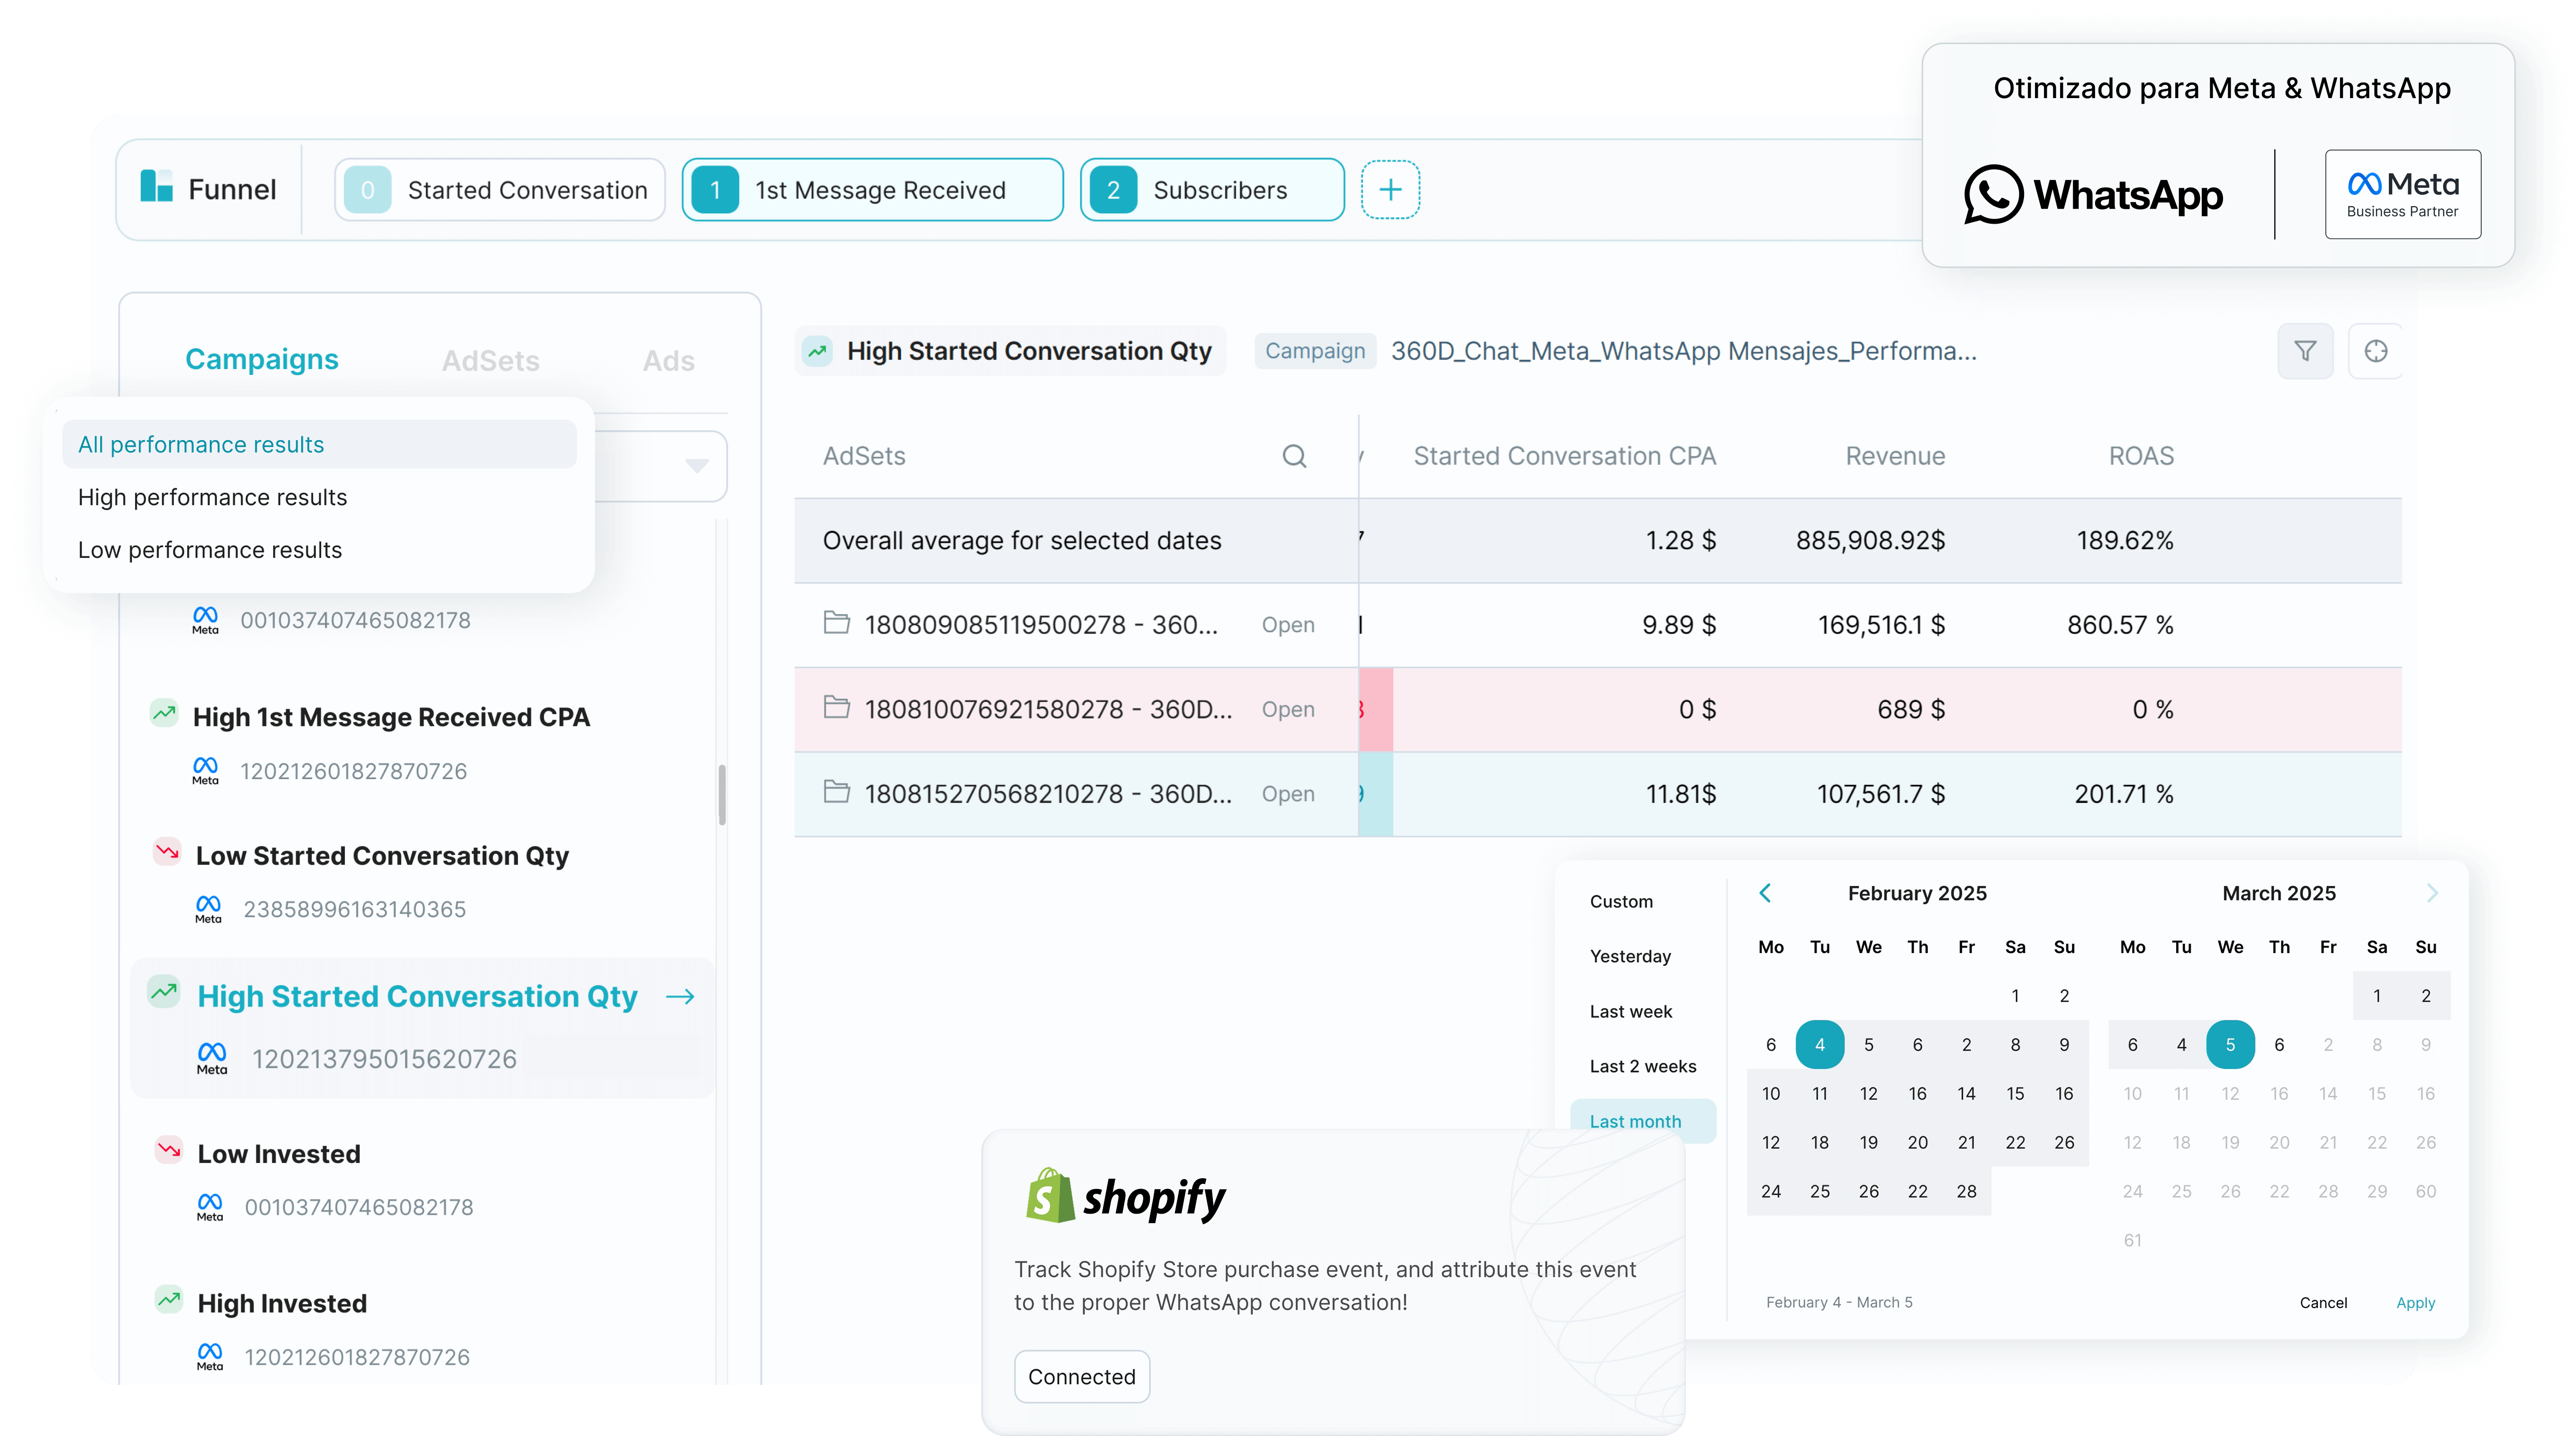Image resolution: width=2576 pixels, height=1436 pixels.
Task: Click the 860.57 % ROAS value
Action: click(2120, 625)
